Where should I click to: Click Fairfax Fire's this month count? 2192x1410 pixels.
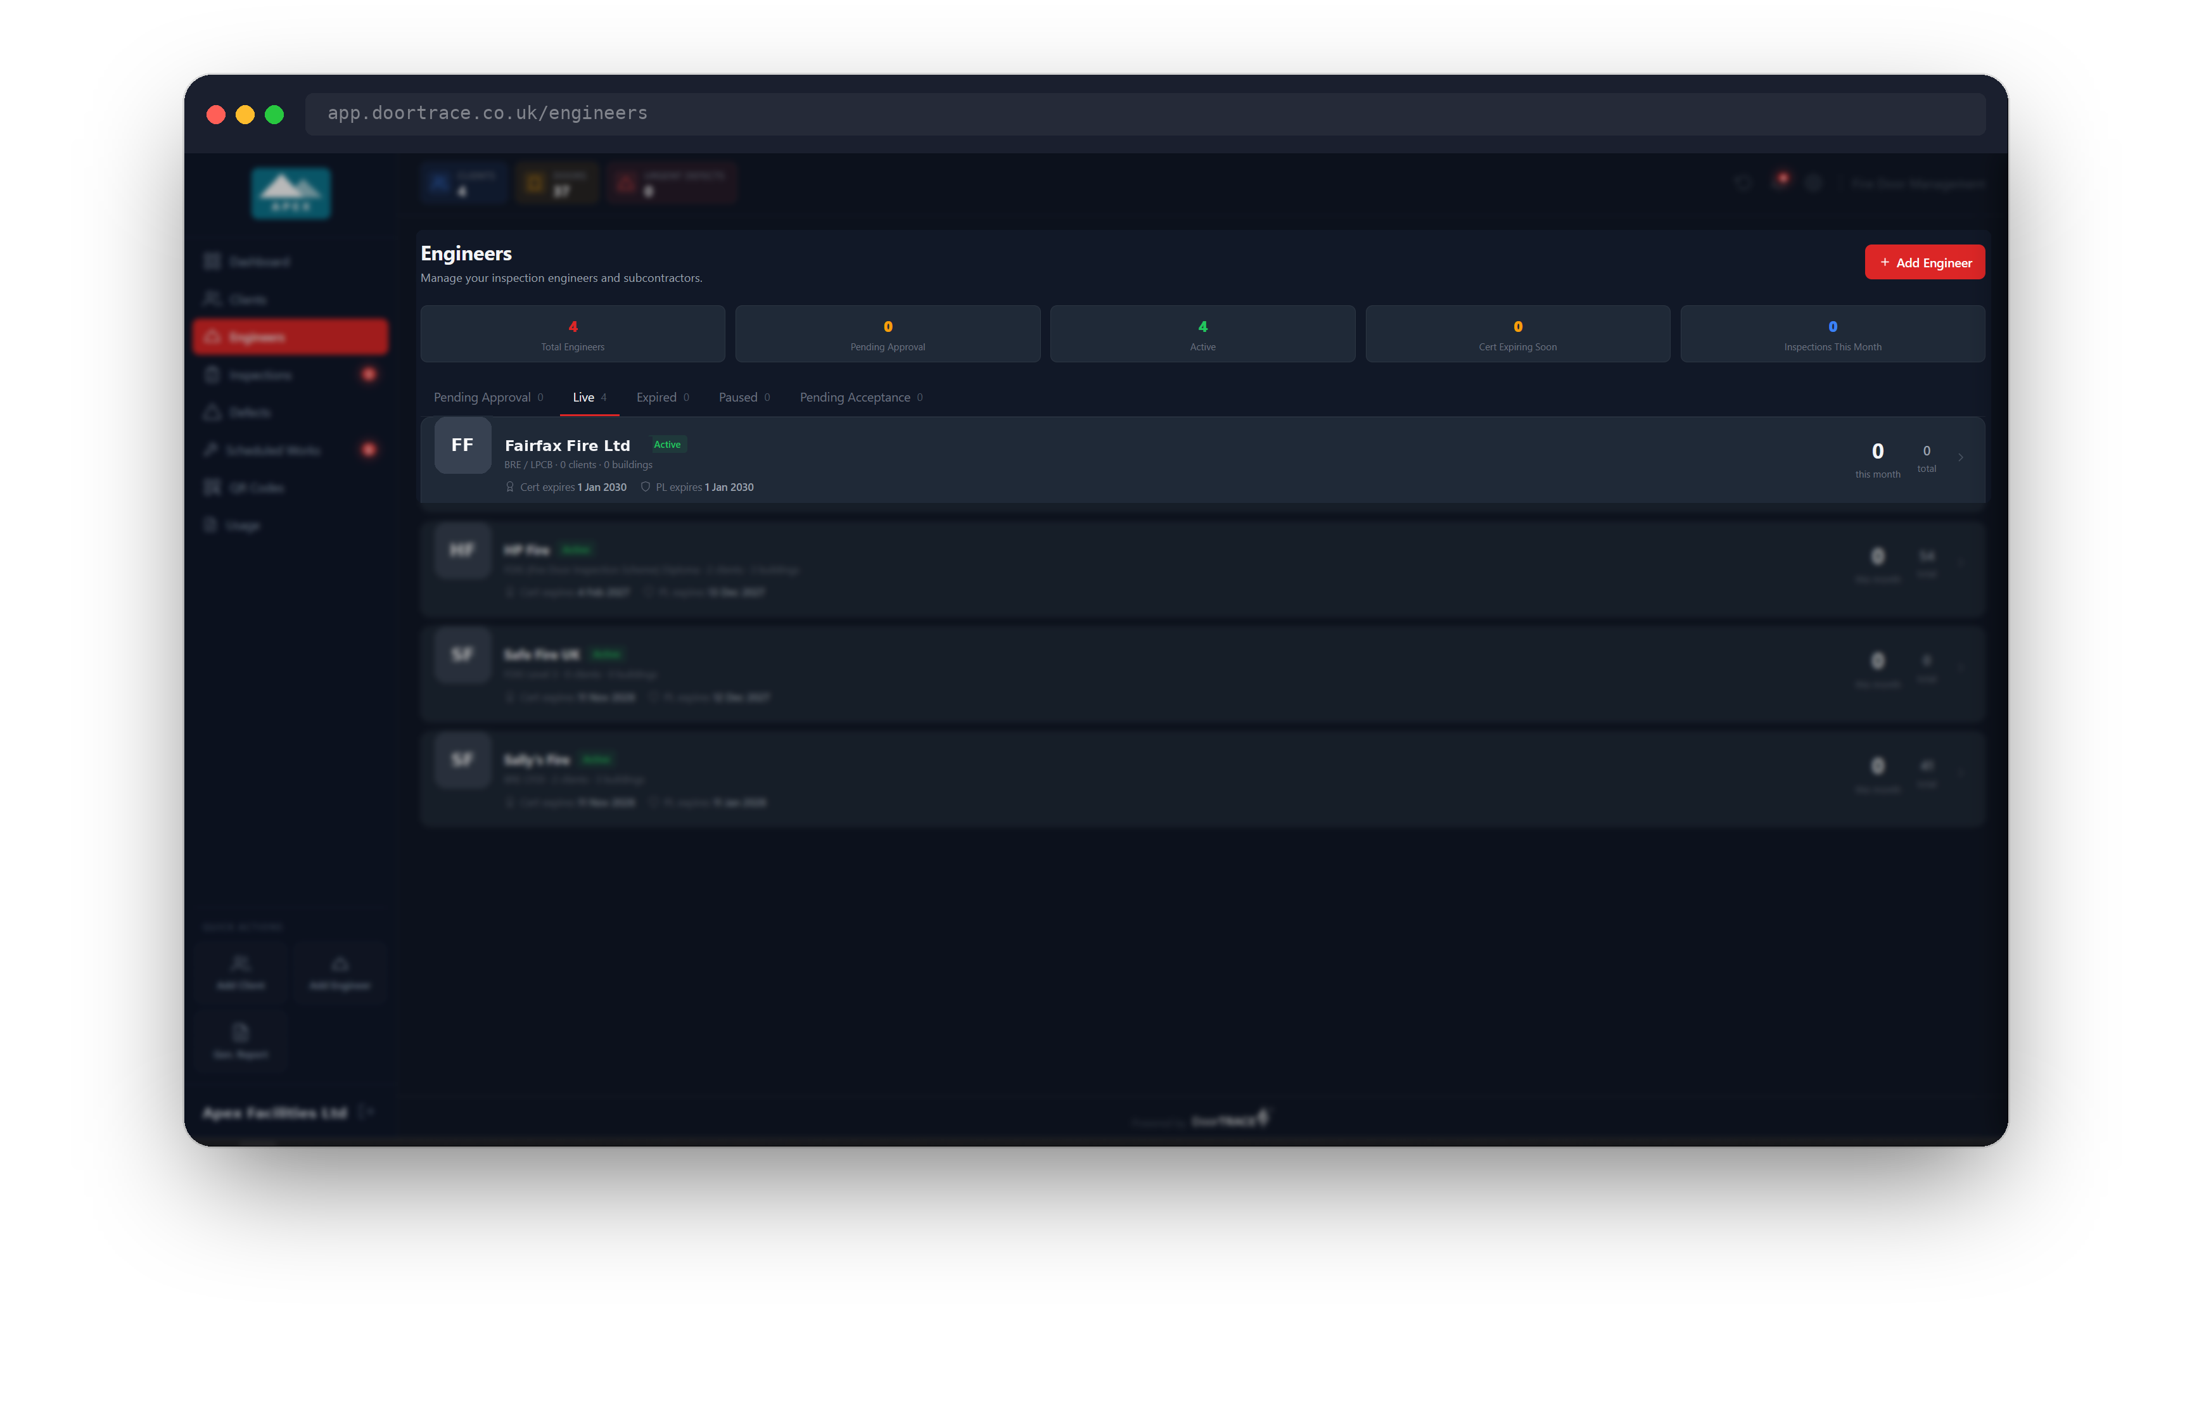[x=1877, y=460]
